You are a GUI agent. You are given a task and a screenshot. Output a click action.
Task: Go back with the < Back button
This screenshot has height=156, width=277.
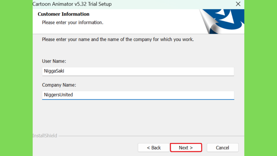[x=154, y=148]
